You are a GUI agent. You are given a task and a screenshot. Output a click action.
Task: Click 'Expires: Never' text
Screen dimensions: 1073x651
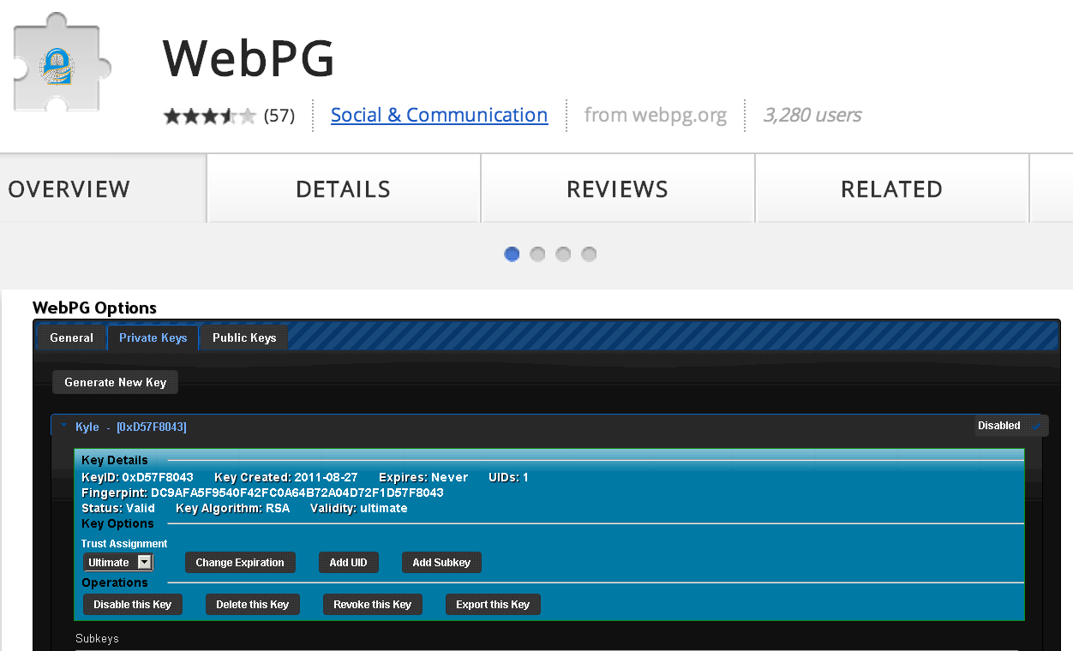pyautogui.click(x=423, y=477)
